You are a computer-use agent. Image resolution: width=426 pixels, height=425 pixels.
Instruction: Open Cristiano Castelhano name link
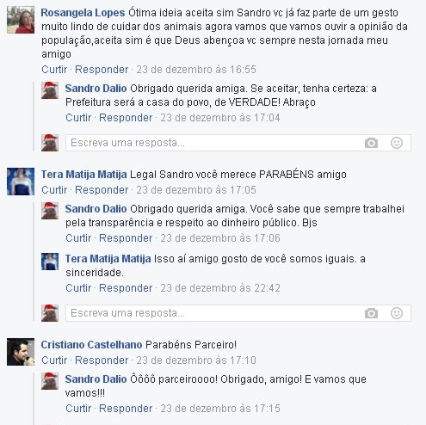tap(91, 345)
